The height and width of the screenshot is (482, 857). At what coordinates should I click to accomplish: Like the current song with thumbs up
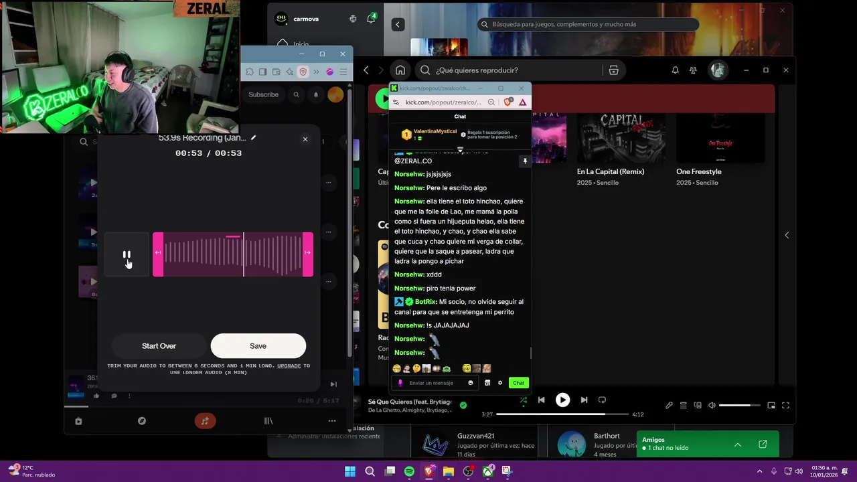click(96, 396)
